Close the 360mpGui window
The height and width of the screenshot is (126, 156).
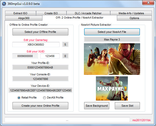(148, 3)
